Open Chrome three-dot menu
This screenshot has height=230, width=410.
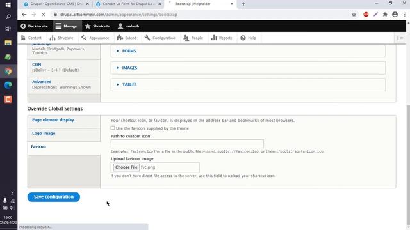pyautogui.click(x=404, y=15)
